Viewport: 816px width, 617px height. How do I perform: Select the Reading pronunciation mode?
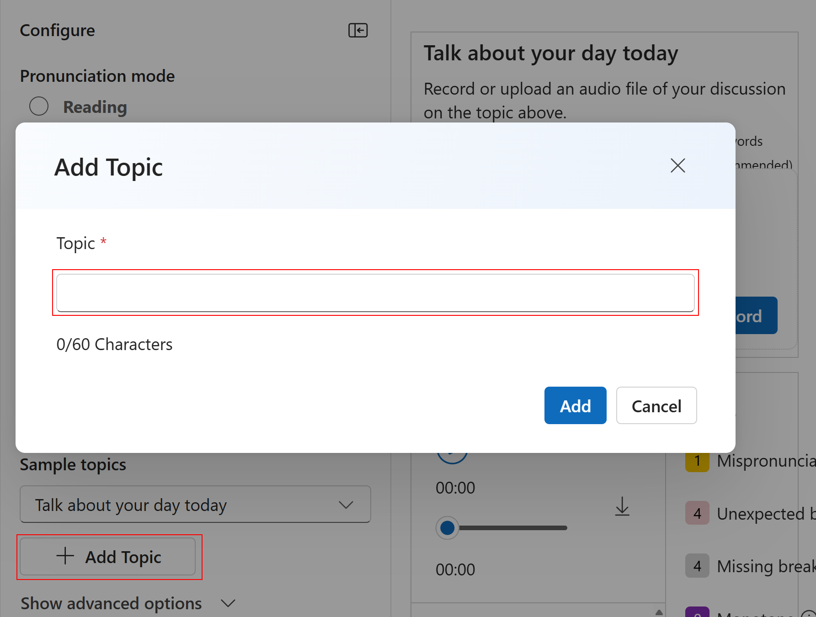click(x=39, y=106)
